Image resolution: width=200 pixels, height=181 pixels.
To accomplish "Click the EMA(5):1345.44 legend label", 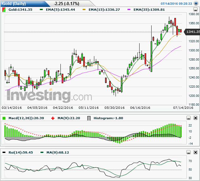I will point(60,10).
